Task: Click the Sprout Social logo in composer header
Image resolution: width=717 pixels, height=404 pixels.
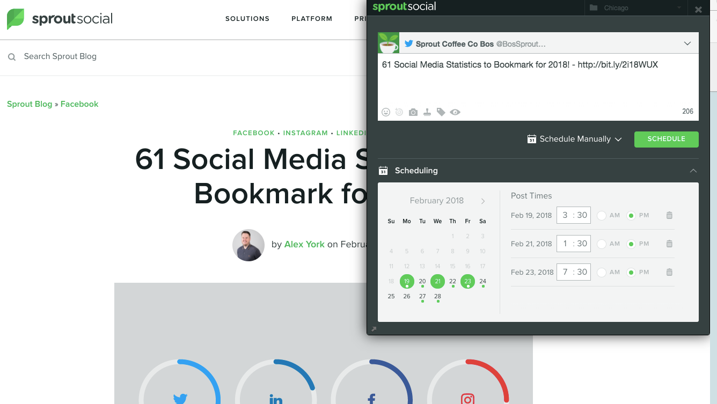Action: coord(404,7)
